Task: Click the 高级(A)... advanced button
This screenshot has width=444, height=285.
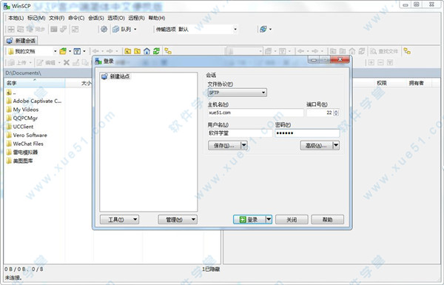Action: (x=316, y=146)
